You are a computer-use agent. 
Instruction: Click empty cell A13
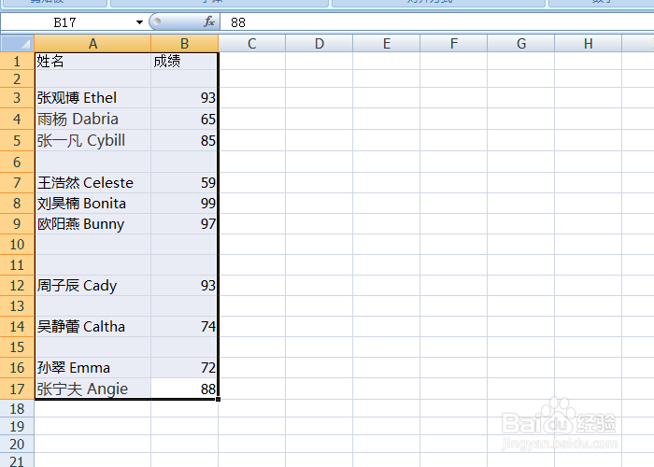tap(92, 306)
